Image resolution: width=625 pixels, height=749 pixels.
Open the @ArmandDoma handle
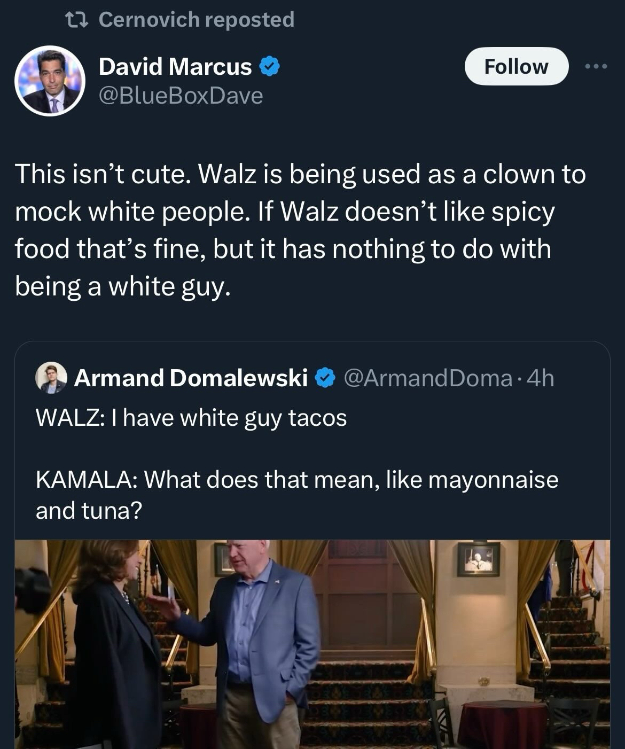click(x=428, y=378)
